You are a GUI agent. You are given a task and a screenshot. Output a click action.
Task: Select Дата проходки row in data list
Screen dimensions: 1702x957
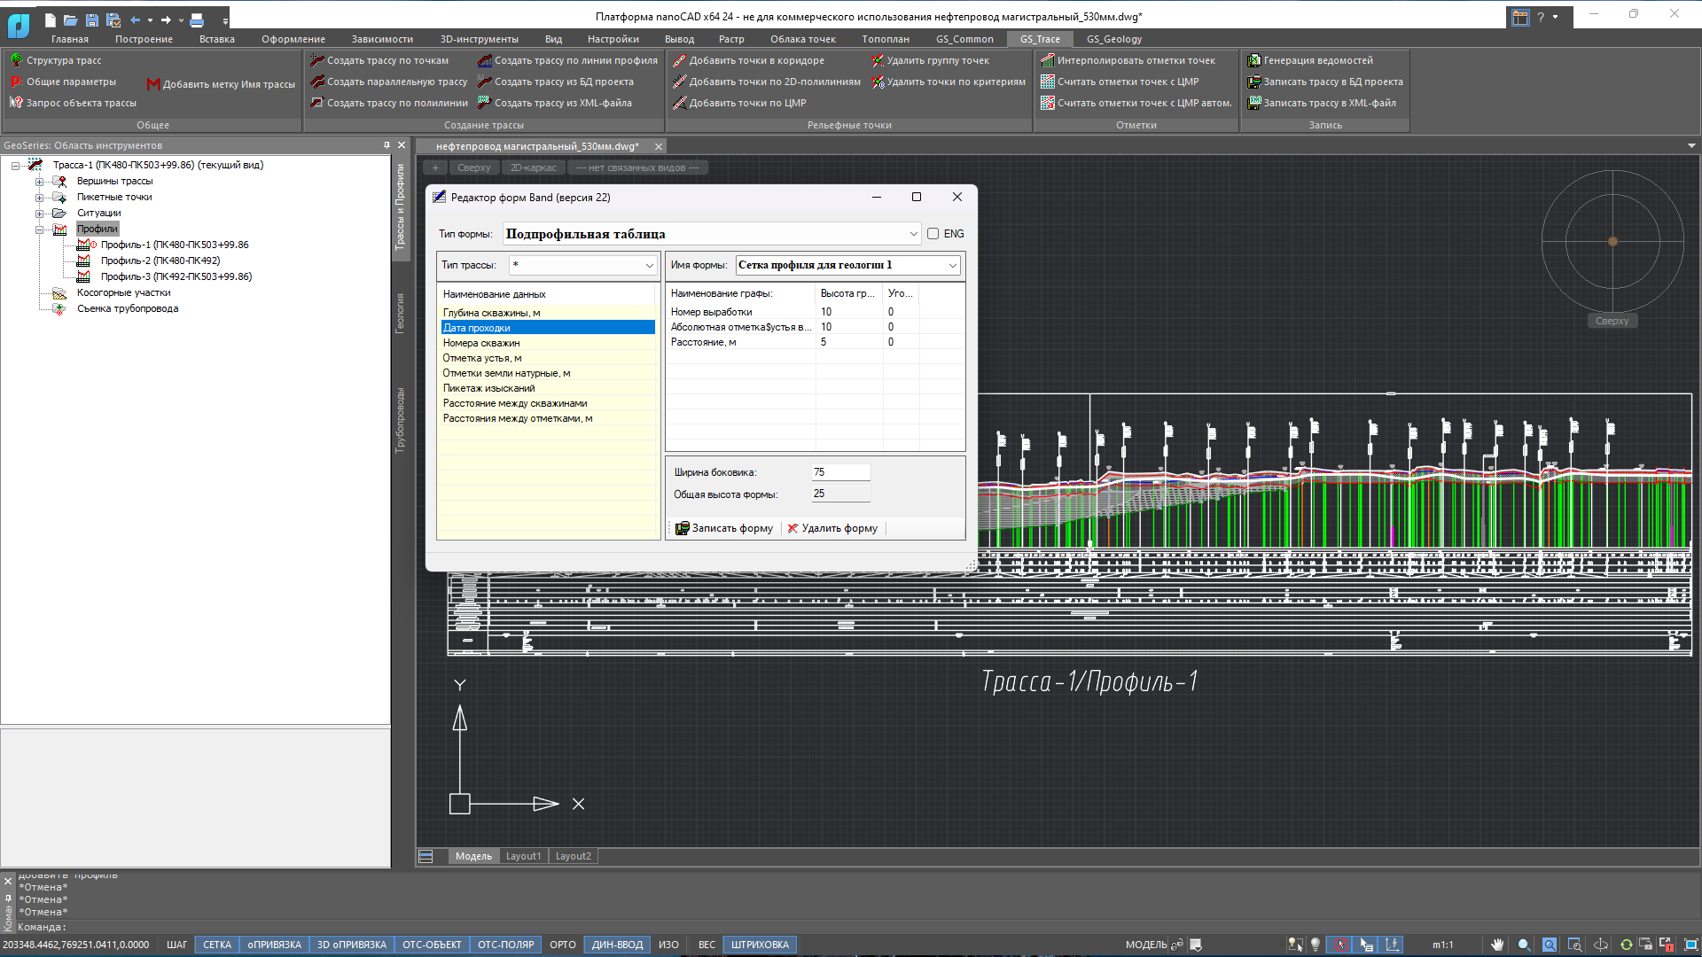coord(548,328)
